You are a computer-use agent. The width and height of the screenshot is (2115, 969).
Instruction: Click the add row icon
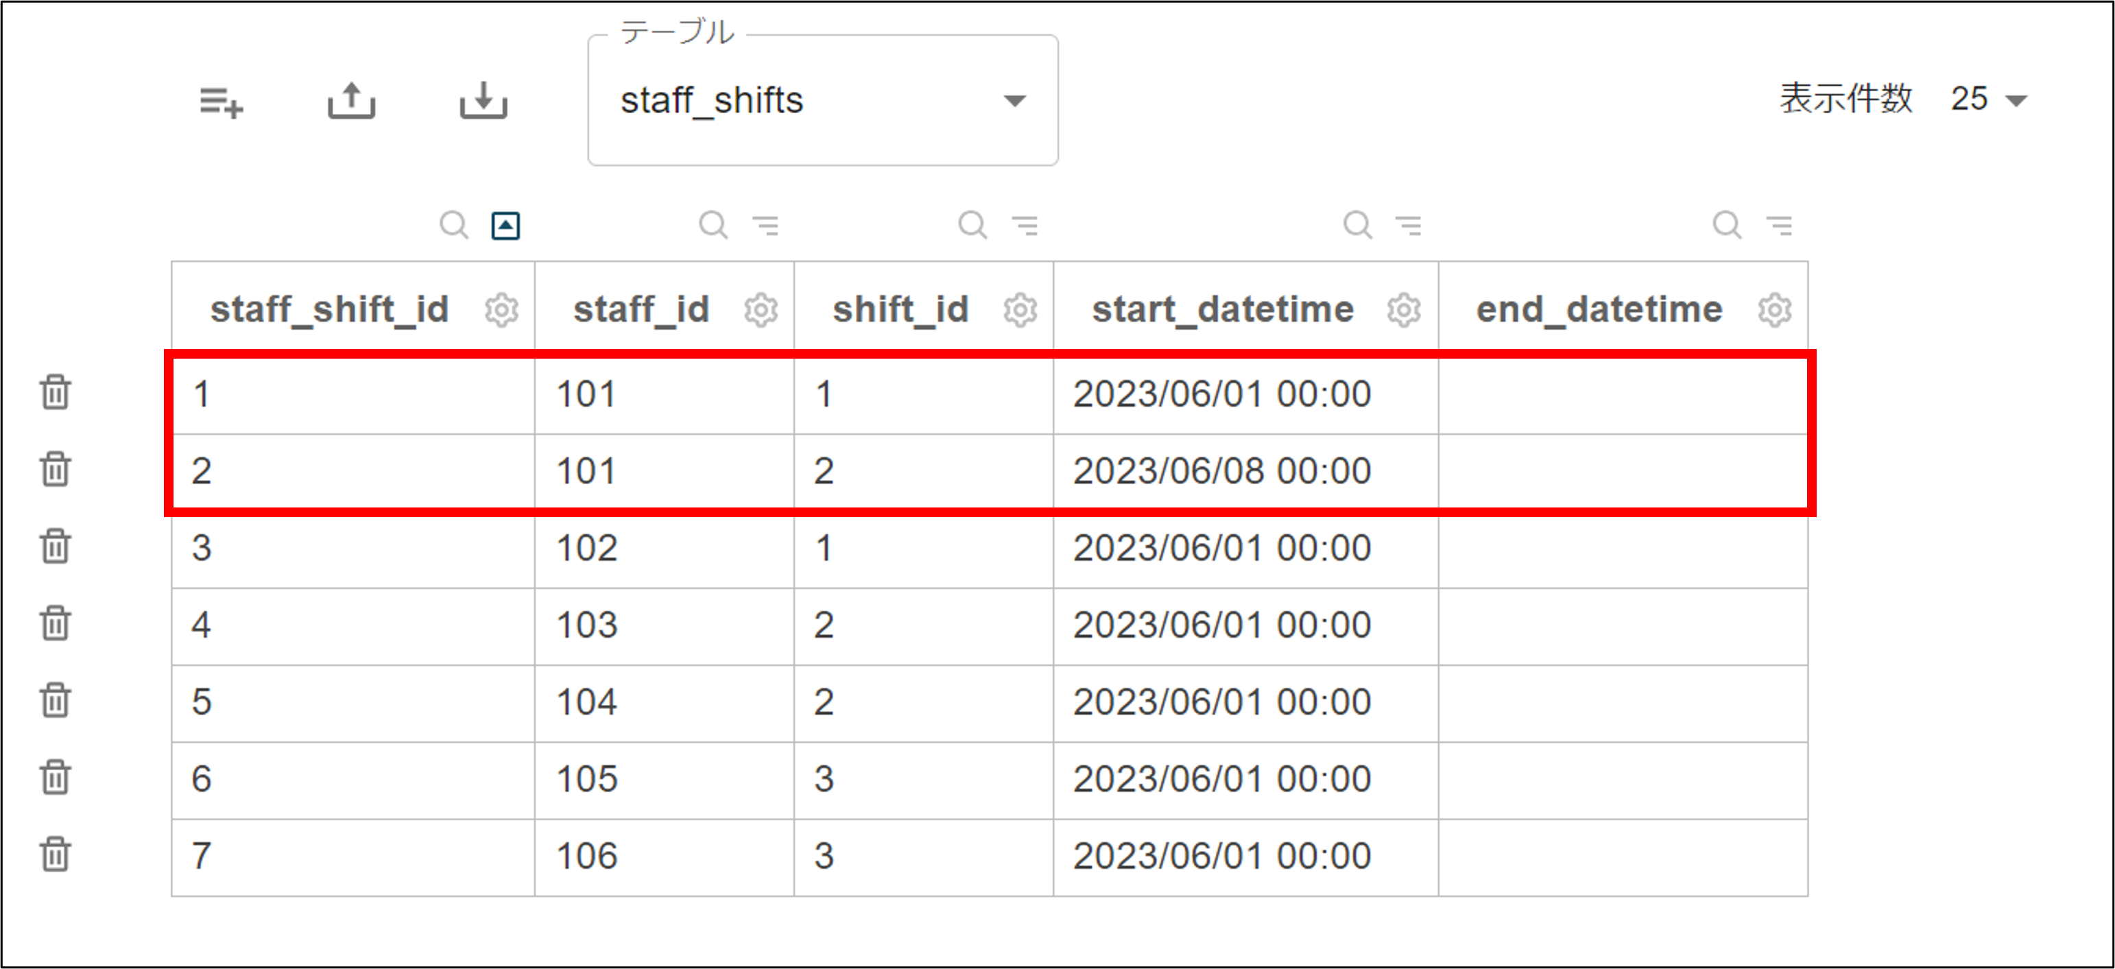[x=222, y=103]
